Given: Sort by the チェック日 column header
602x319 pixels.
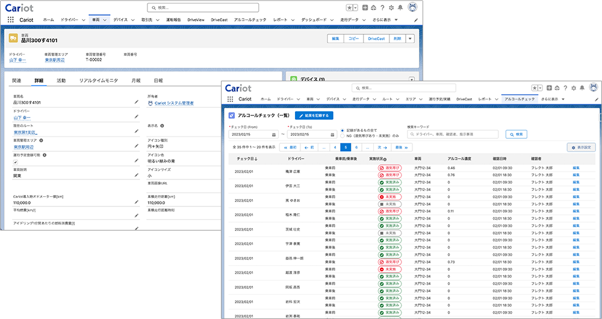Looking at the screenshot, I should (x=247, y=159).
